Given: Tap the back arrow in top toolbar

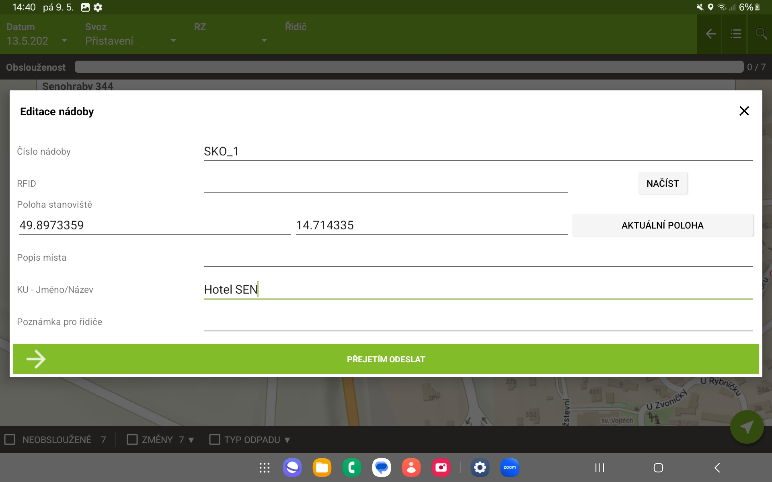Looking at the screenshot, I should pyautogui.click(x=710, y=34).
